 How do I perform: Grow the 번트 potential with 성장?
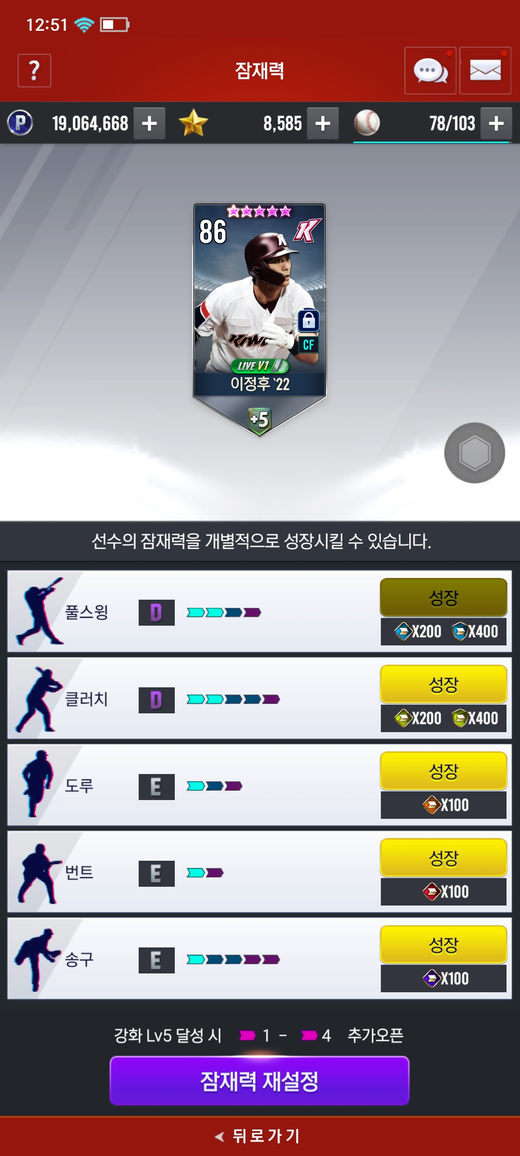(443, 857)
